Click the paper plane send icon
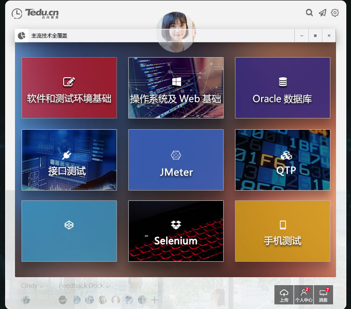The width and height of the screenshot is (351, 309). point(322,13)
